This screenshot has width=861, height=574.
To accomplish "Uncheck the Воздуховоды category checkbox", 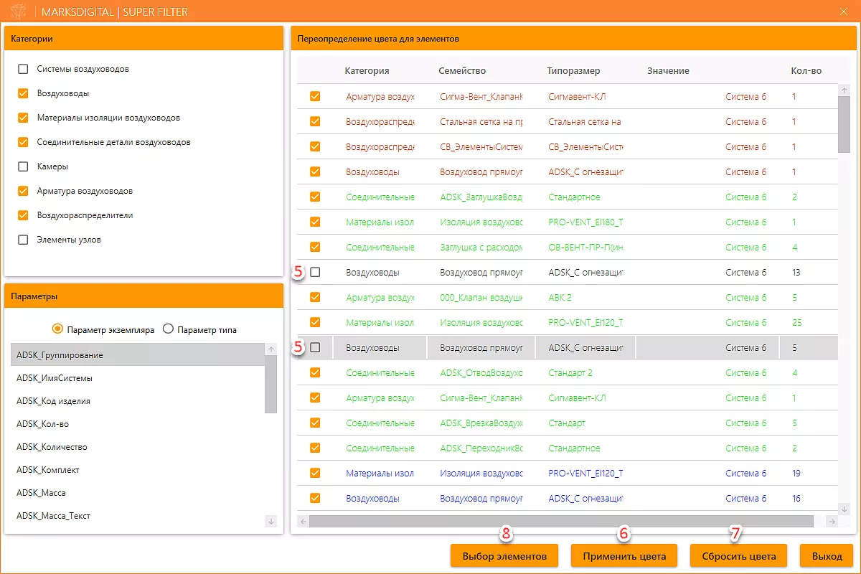I will click(24, 93).
